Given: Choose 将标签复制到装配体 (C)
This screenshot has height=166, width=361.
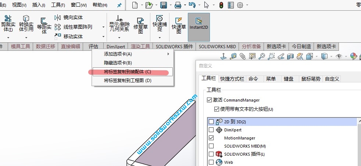Looking at the screenshot, I should point(133,72).
